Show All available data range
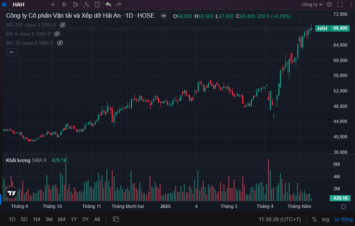The height and width of the screenshot is (226, 355). pos(97,219)
